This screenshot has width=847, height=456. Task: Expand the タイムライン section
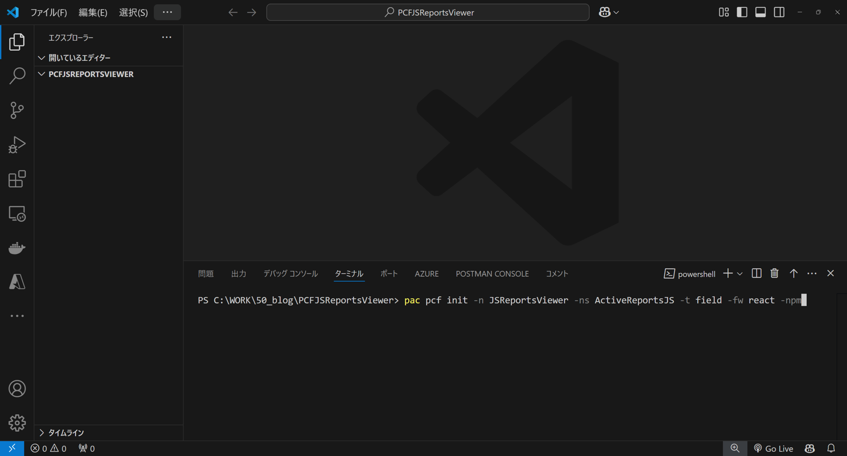(109, 433)
